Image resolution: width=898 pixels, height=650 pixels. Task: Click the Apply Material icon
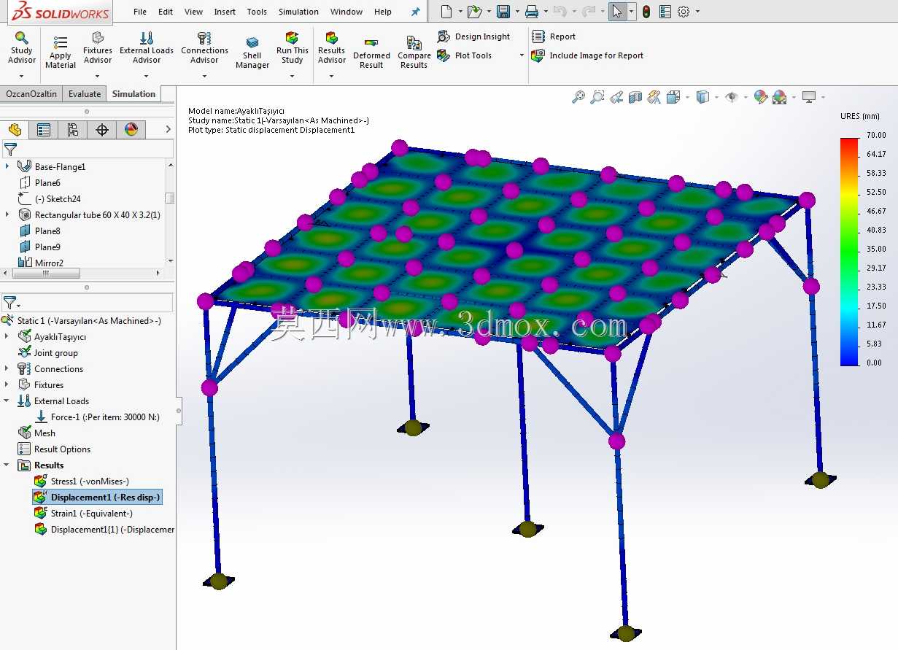click(x=61, y=43)
